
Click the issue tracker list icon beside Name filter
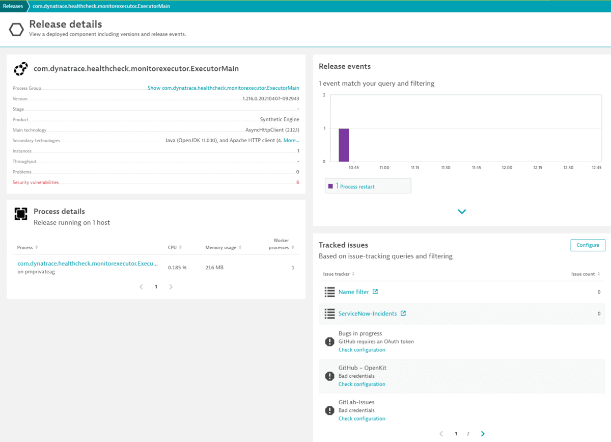point(329,292)
